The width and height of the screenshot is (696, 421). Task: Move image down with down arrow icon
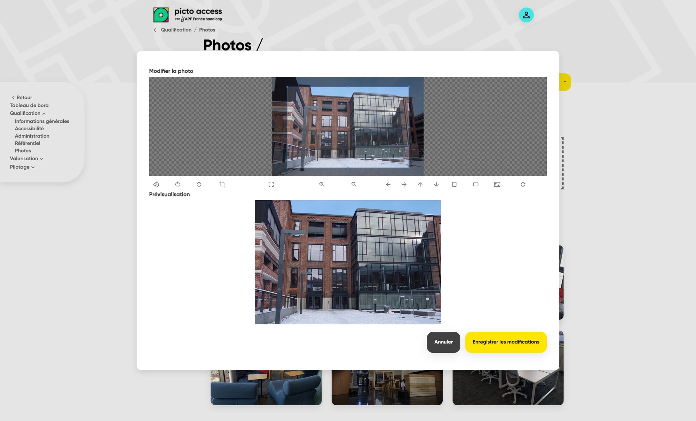(x=436, y=184)
